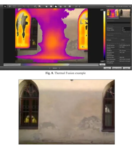The height and width of the screenshot is (145, 132).
Task: Click the Zapisz i zamknij button
Action: click(117, 68)
